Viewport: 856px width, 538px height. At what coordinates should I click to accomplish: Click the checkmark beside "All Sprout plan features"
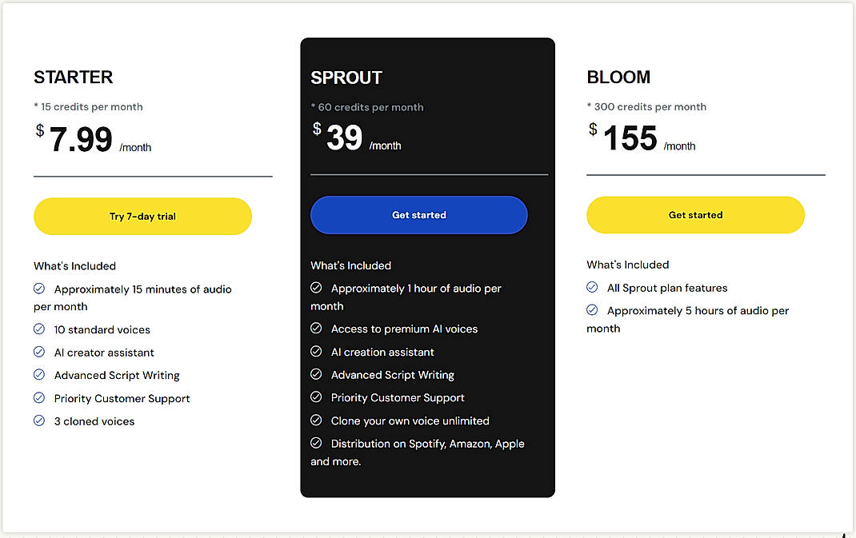point(591,288)
